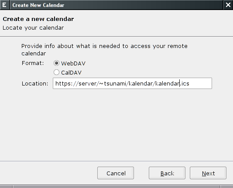
Task: Select the WebDAV format radio button
Action: (56, 63)
